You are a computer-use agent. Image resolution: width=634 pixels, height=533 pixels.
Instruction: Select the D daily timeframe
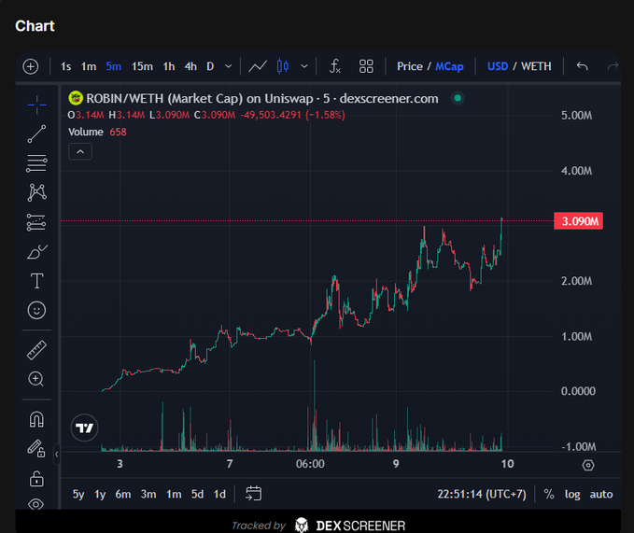point(210,66)
